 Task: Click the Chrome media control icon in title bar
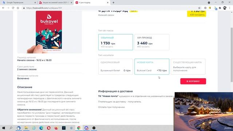pos(209,3)
